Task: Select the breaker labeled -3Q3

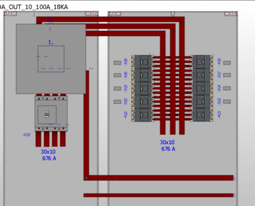Action: click(143, 89)
